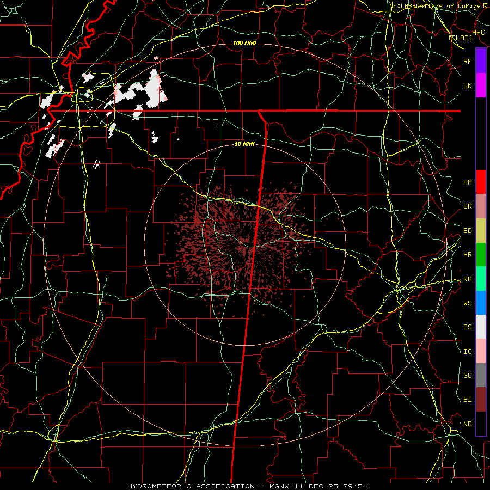Click the ND legend label
This screenshot has width=490, height=490.
[x=467, y=424]
